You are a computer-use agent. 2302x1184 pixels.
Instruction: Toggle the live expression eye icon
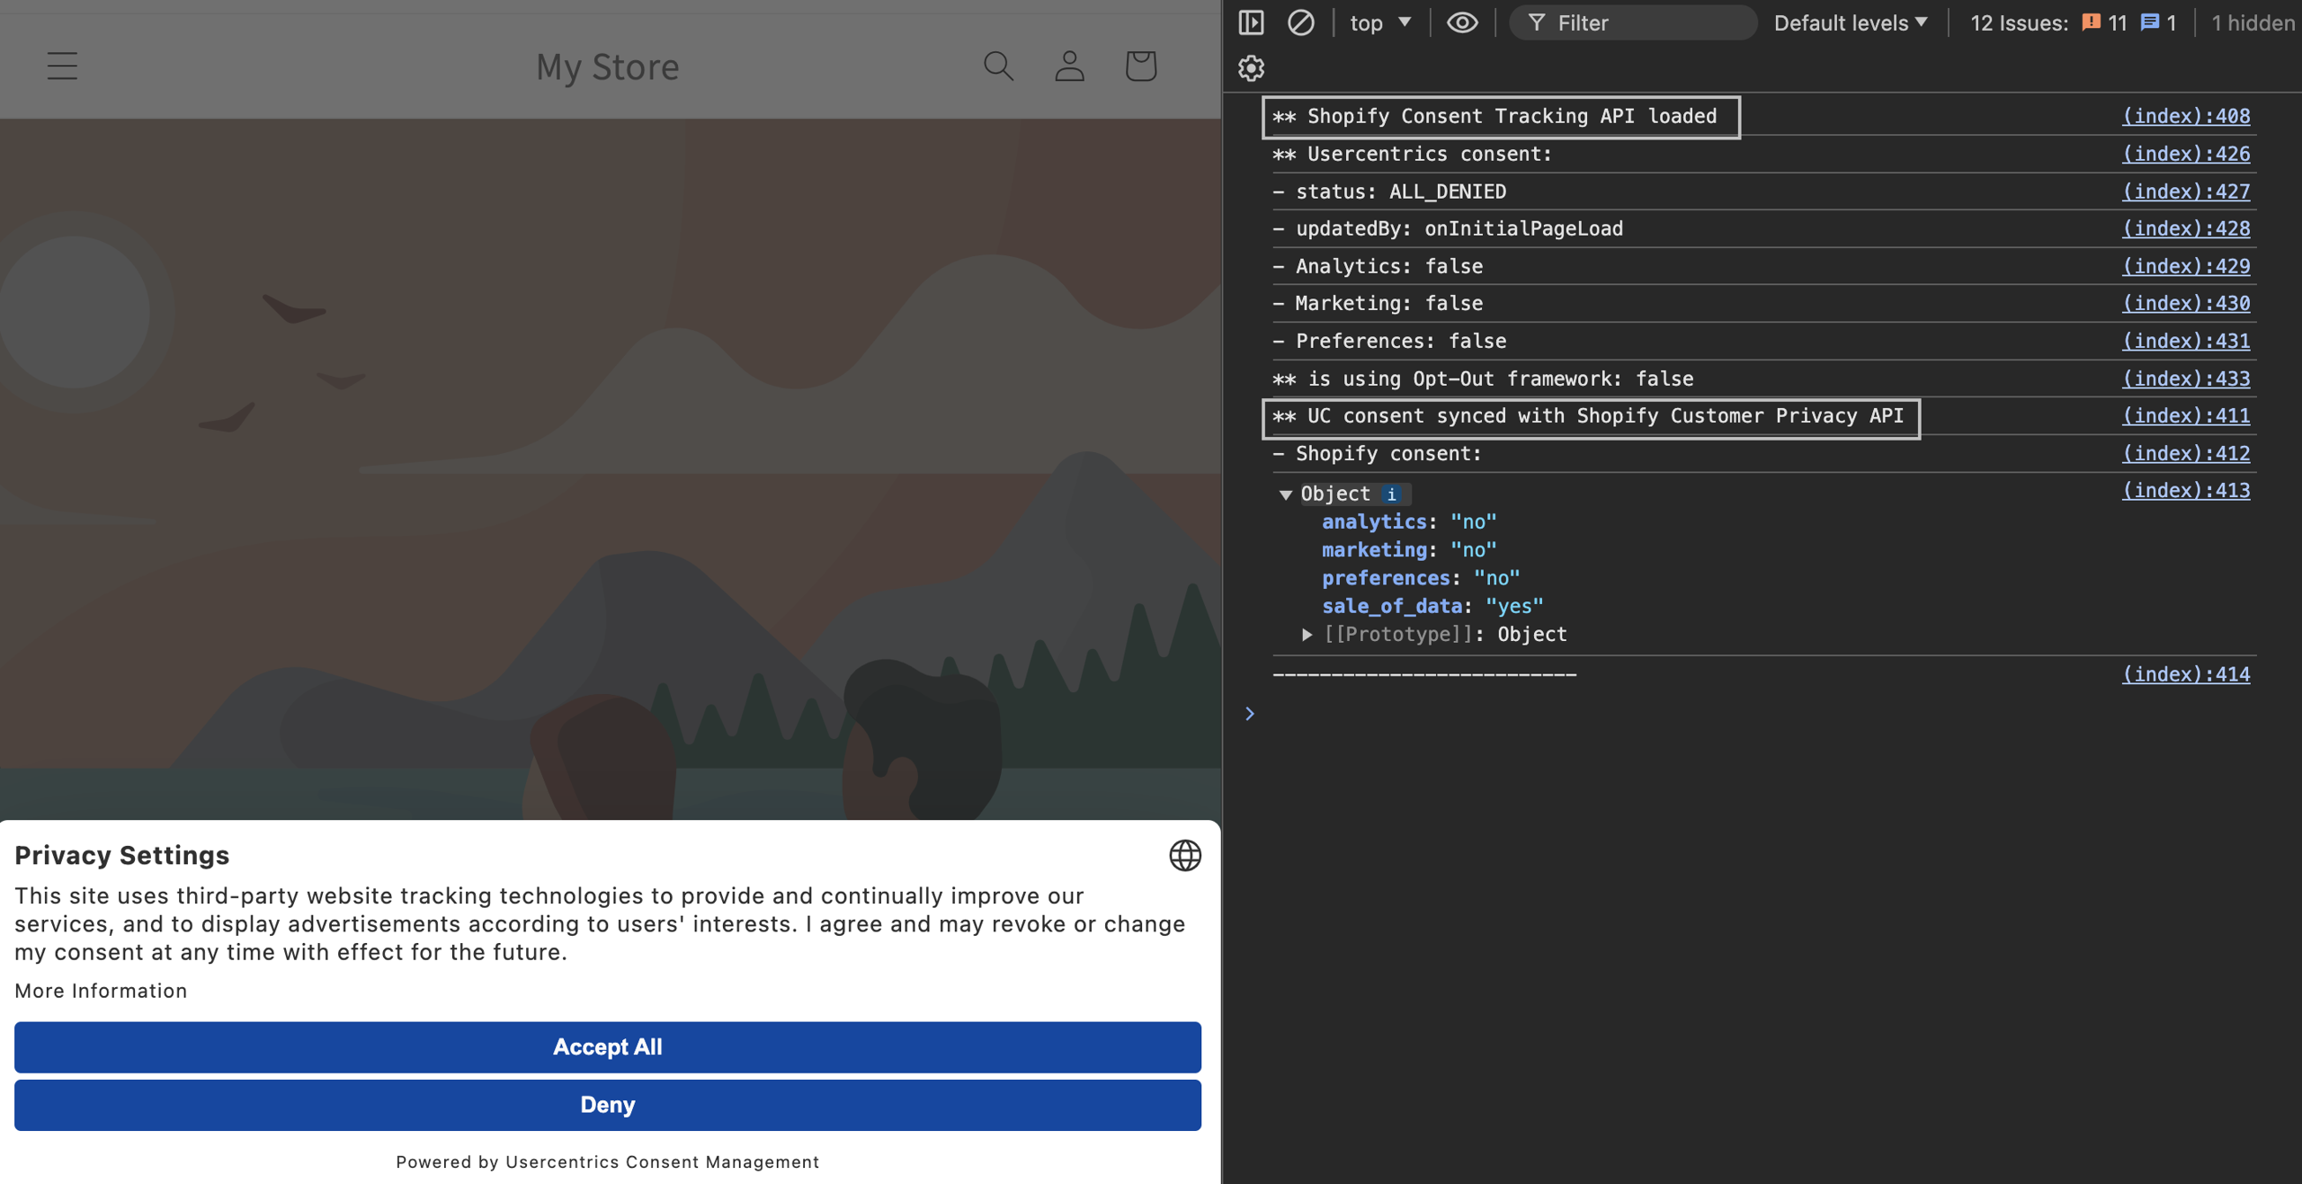1462,22
